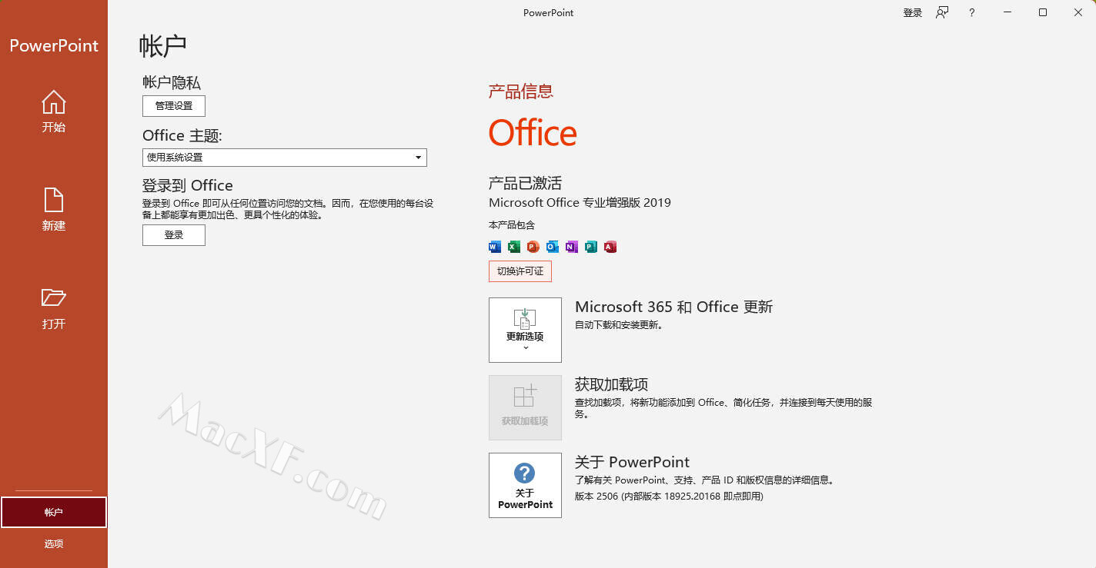Open the 关于 PowerPoint button
Screen dimensions: 1096x568
pos(525,485)
